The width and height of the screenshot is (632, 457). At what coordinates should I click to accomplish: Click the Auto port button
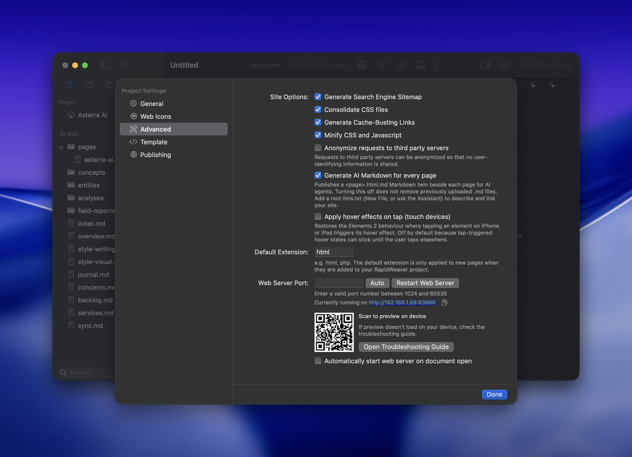(377, 283)
